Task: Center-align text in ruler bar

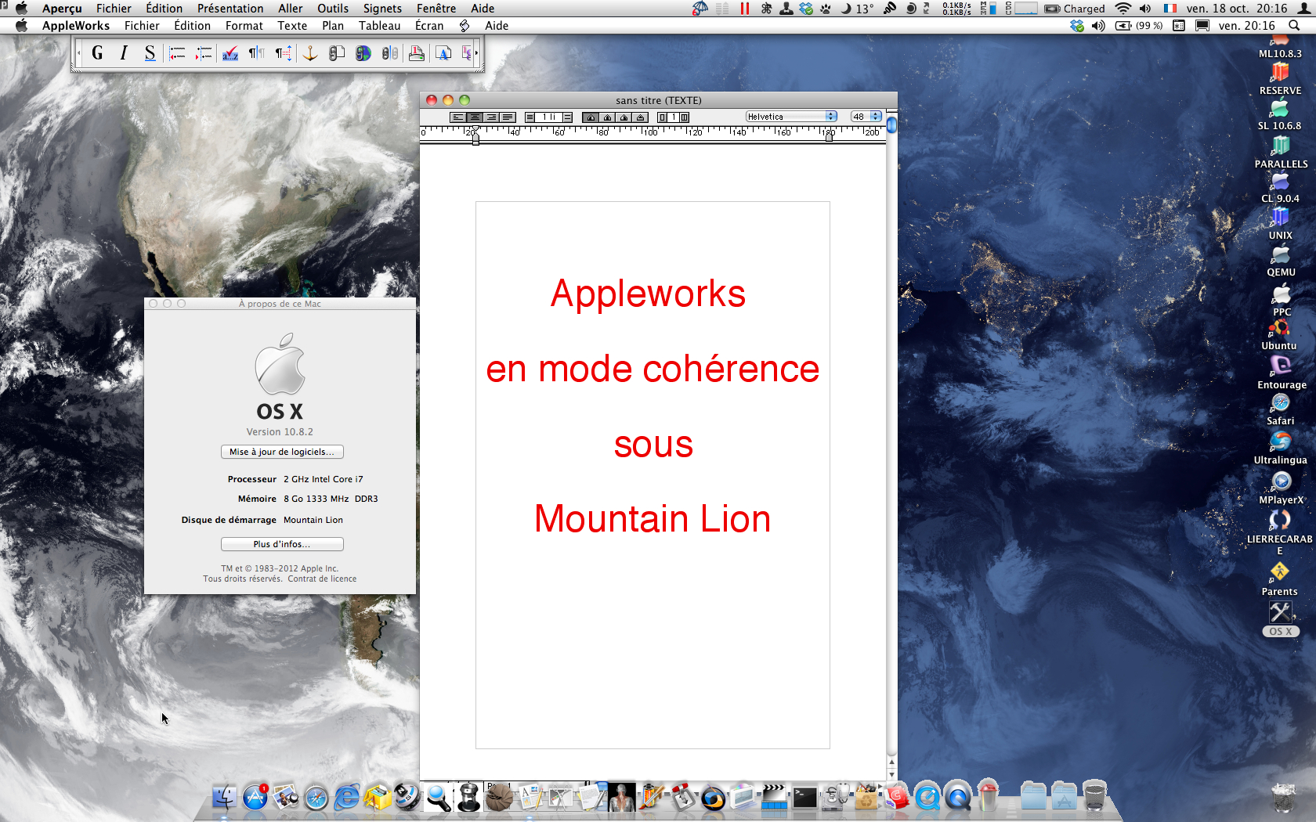Action: point(475,117)
